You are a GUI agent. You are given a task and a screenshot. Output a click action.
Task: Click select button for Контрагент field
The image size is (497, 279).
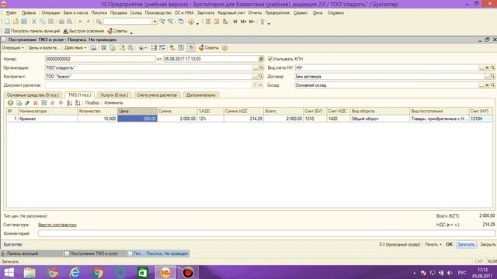[x=255, y=77]
